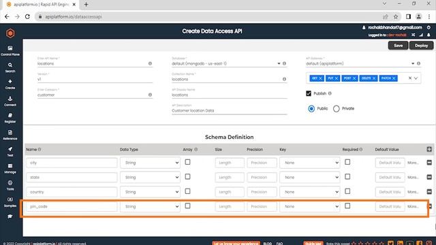Add a new schema row with plus icon
This screenshot has height=245, width=436.
click(429, 150)
